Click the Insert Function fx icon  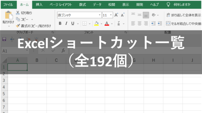(63, 51)
